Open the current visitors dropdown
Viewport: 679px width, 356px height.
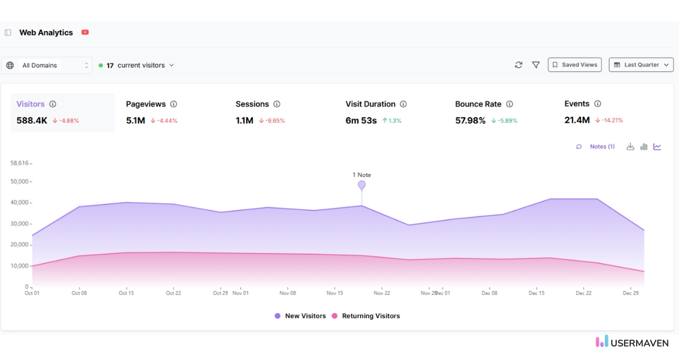pos(136,65)
